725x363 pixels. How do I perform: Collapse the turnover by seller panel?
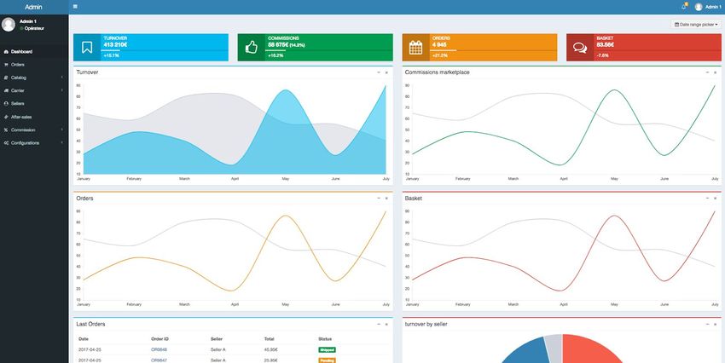coord(707,324)
